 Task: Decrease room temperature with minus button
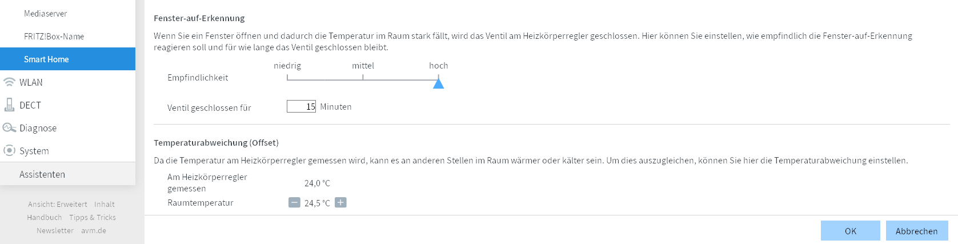pos(294,202)
